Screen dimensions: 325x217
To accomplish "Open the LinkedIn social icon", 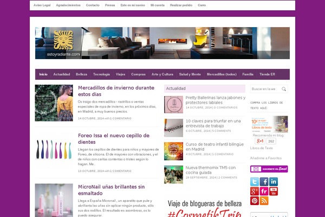I will (274, 182).
